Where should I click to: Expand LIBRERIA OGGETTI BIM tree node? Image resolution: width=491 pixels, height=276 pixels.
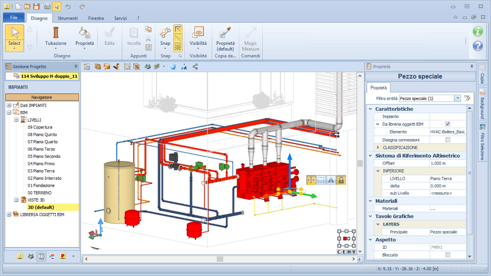(x=9, y=215)
